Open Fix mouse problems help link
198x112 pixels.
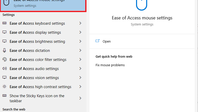(110, 65)
